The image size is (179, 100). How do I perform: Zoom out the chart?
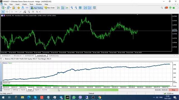pyautogui.click(x=76, y=8)
